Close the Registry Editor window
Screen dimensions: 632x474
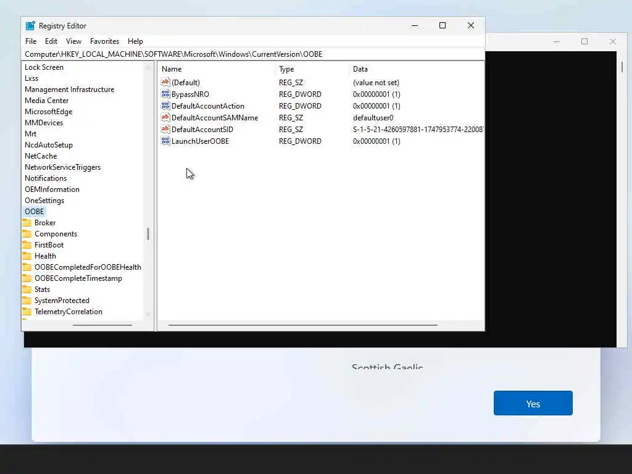tap(470, 25)
